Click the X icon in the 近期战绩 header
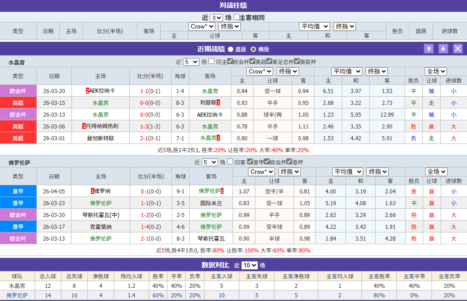 (457, 49)
